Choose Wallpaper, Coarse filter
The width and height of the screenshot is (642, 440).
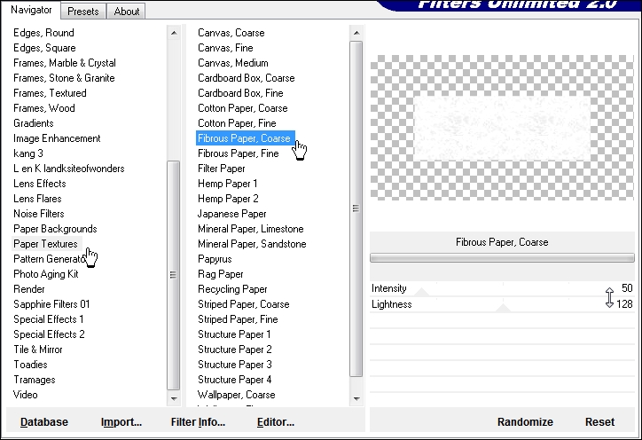(236, 395)
